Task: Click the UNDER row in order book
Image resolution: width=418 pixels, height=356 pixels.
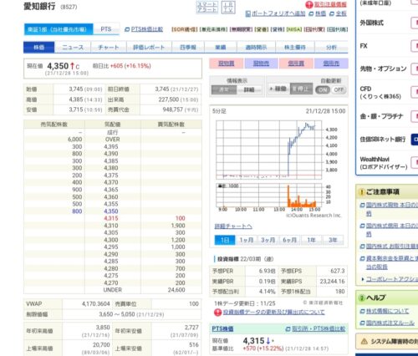Action: tap(113, 290)
